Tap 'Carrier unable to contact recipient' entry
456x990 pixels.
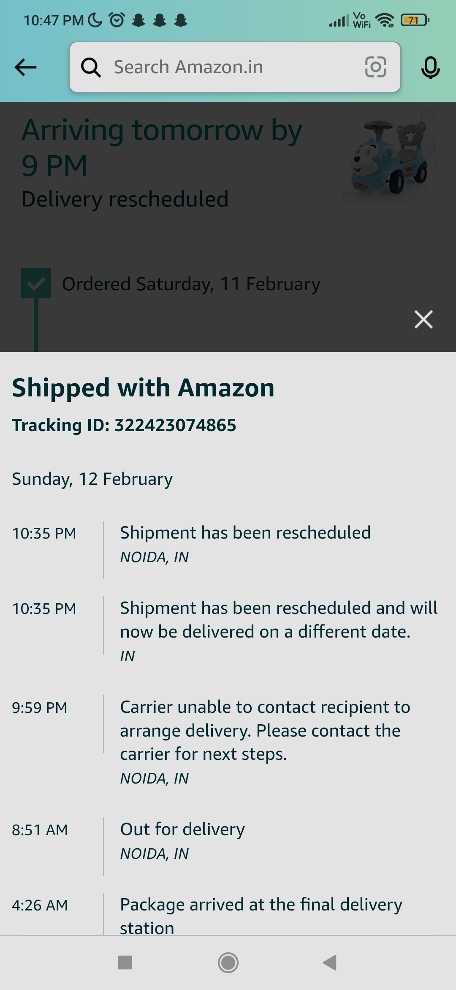(x=265, y=731)
